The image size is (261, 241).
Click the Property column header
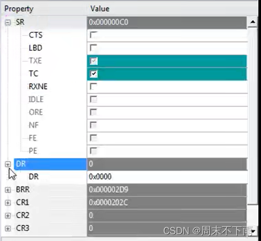coord(19,9)
